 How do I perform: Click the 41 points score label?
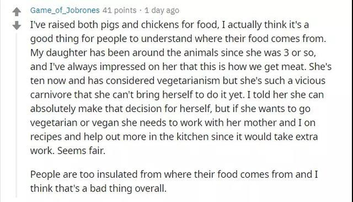(x=119, y=10)
